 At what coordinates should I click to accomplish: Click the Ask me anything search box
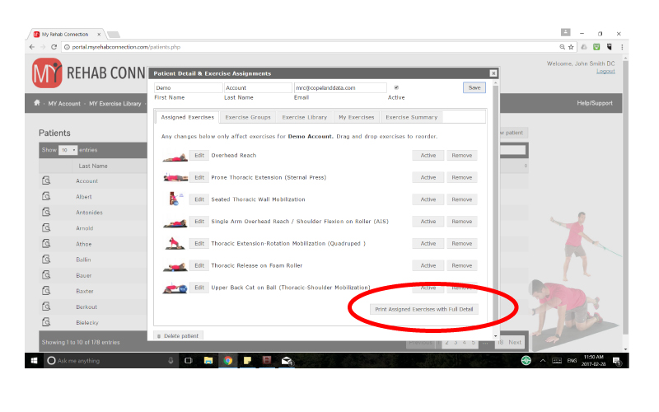point(110,361)
